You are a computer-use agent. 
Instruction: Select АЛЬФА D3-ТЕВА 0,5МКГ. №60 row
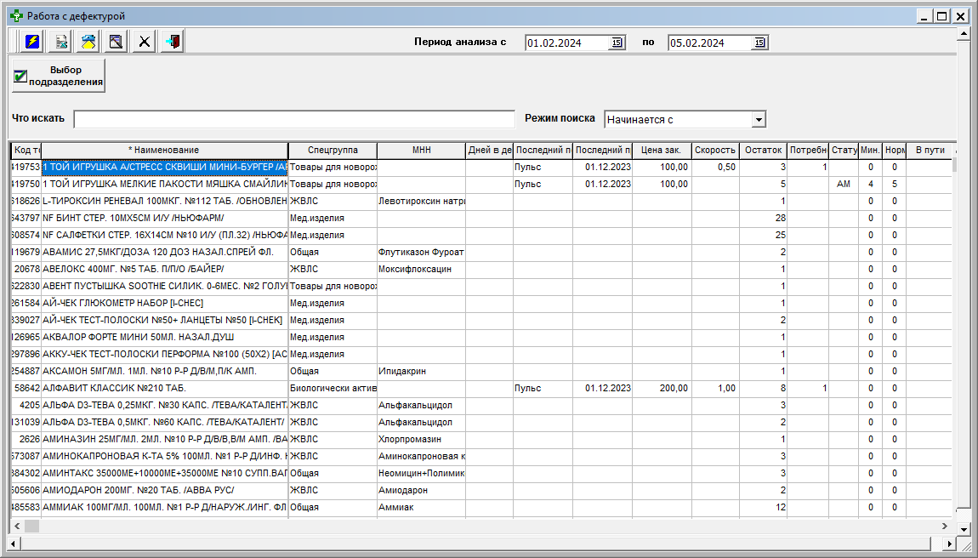click(x=481, y=422)
